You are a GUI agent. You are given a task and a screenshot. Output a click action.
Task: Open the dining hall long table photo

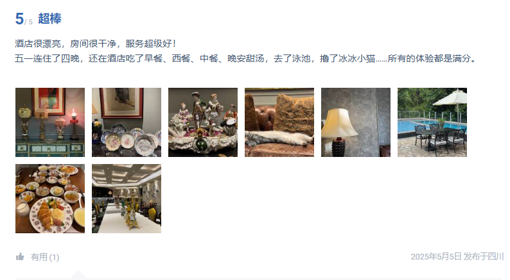[x=127, y=199]
